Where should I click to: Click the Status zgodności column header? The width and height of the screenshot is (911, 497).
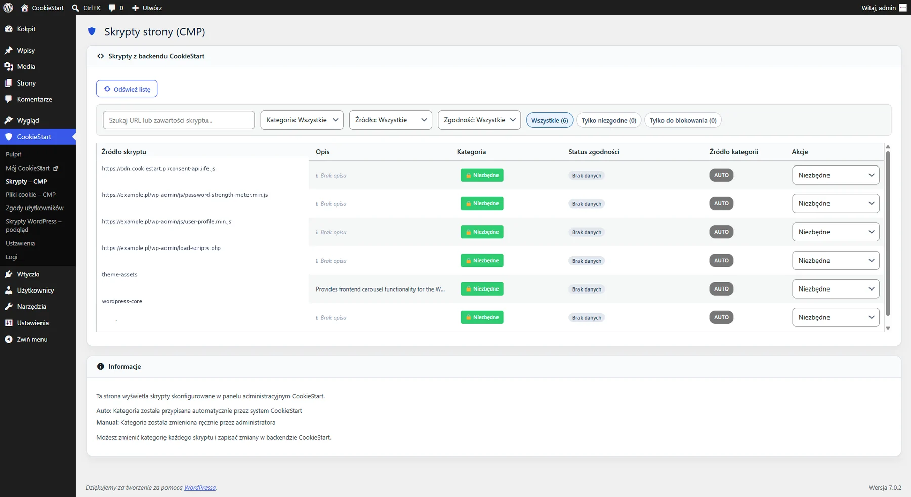coord(594,152)
